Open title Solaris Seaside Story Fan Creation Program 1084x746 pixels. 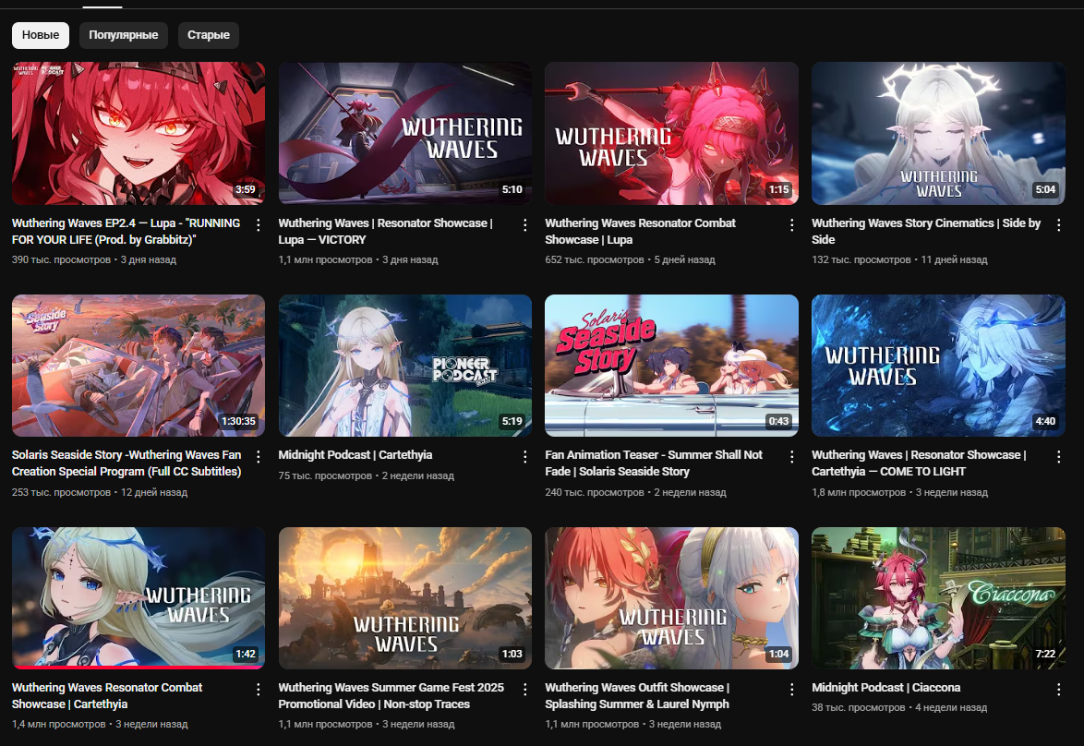(x=126, y=463)
